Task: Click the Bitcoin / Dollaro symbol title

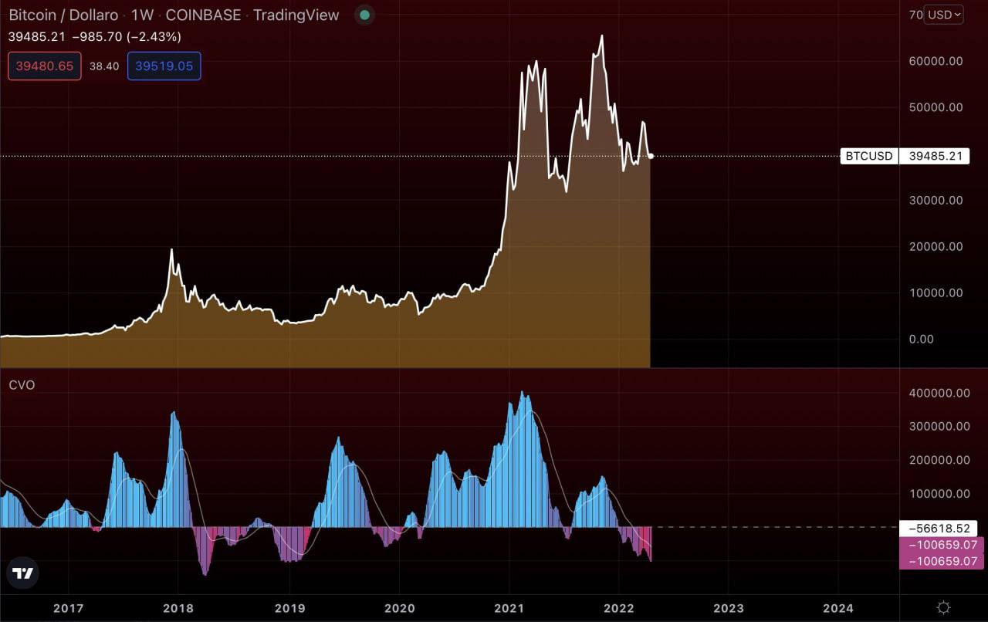Action: (x=63, y=15)
